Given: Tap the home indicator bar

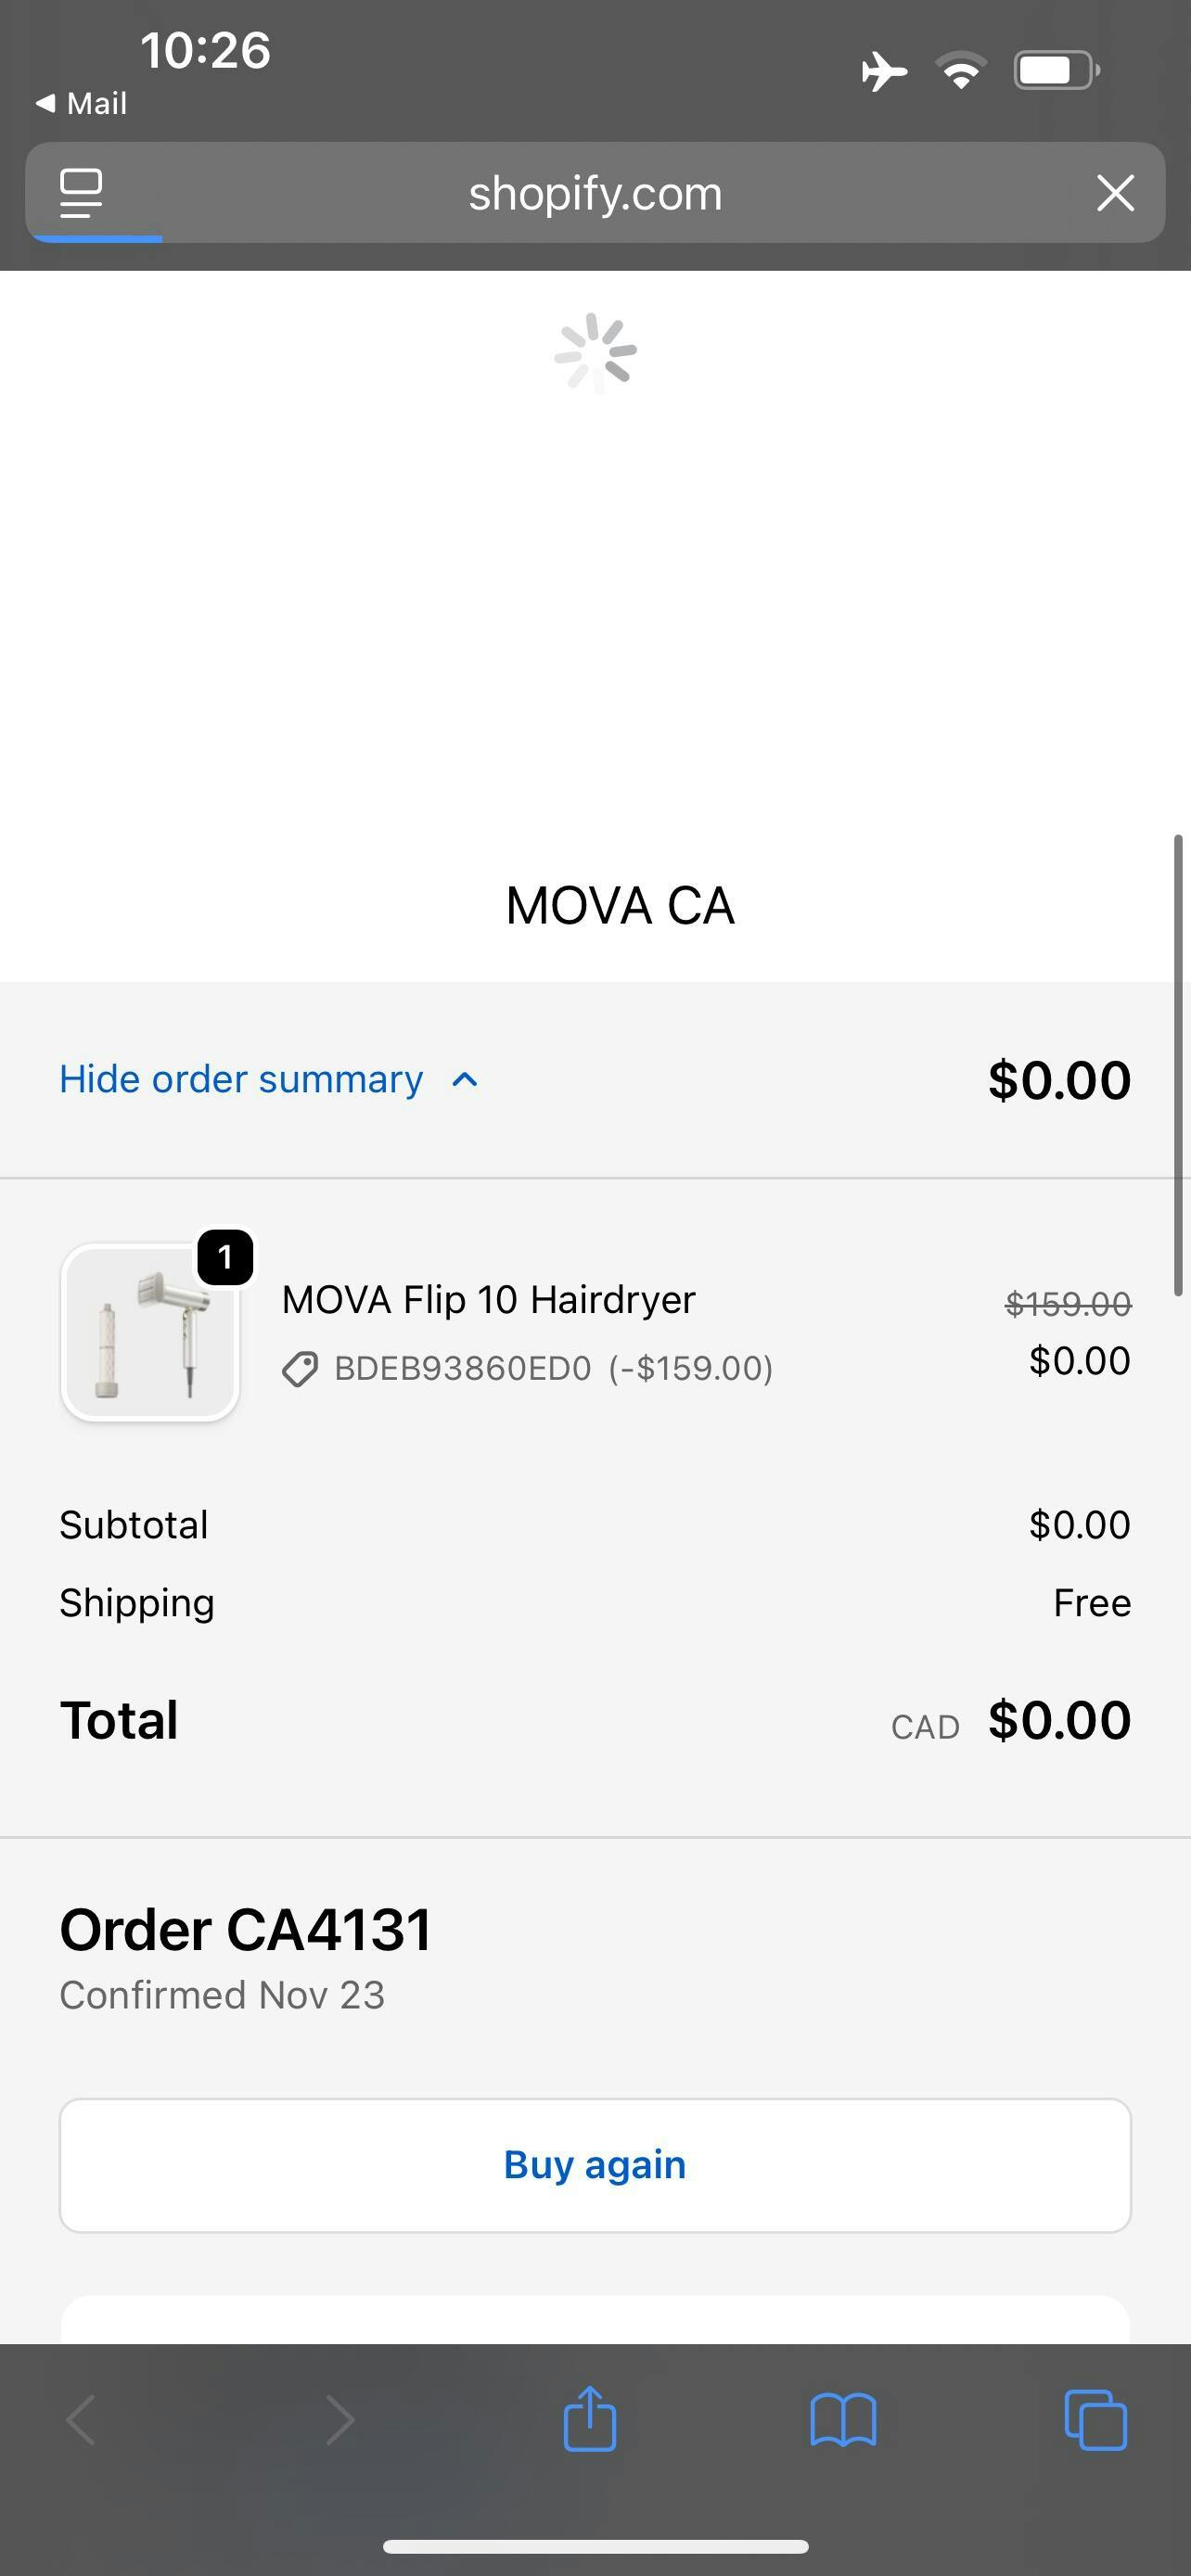Looking at the screenshot, I should pyautogui.click(x=595, y=2546).
